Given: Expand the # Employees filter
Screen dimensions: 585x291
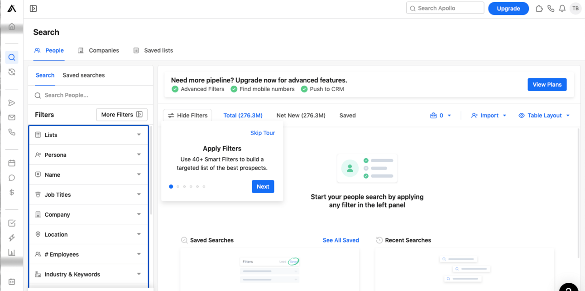Looking at the screenshot, I should click(89, 254).
